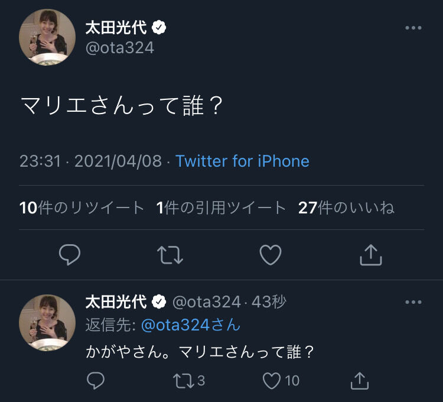Screen dimensions: 443x402
Task: Like the main tweet
Action: coord(271,255)
